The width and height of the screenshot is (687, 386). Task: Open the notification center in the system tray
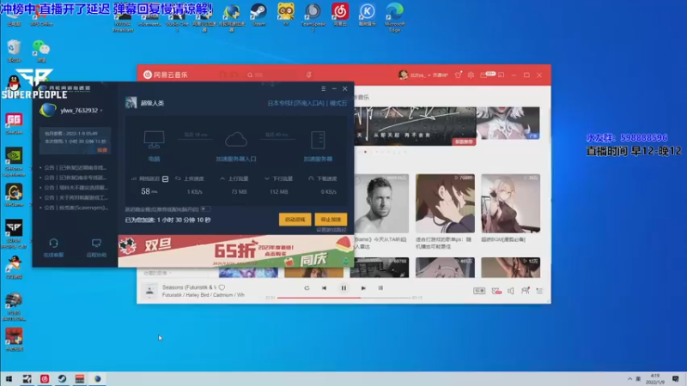pos(676,379)
